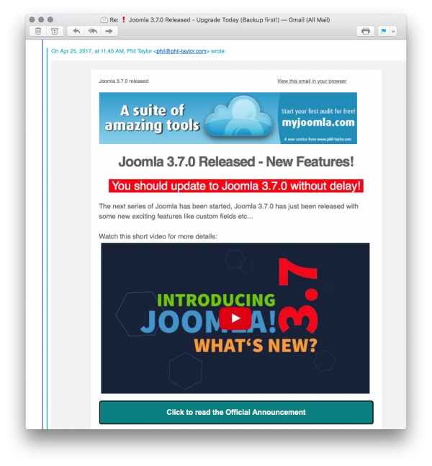
Task: Click the myjoomla.com banner ad
Action: coord(228,118)
